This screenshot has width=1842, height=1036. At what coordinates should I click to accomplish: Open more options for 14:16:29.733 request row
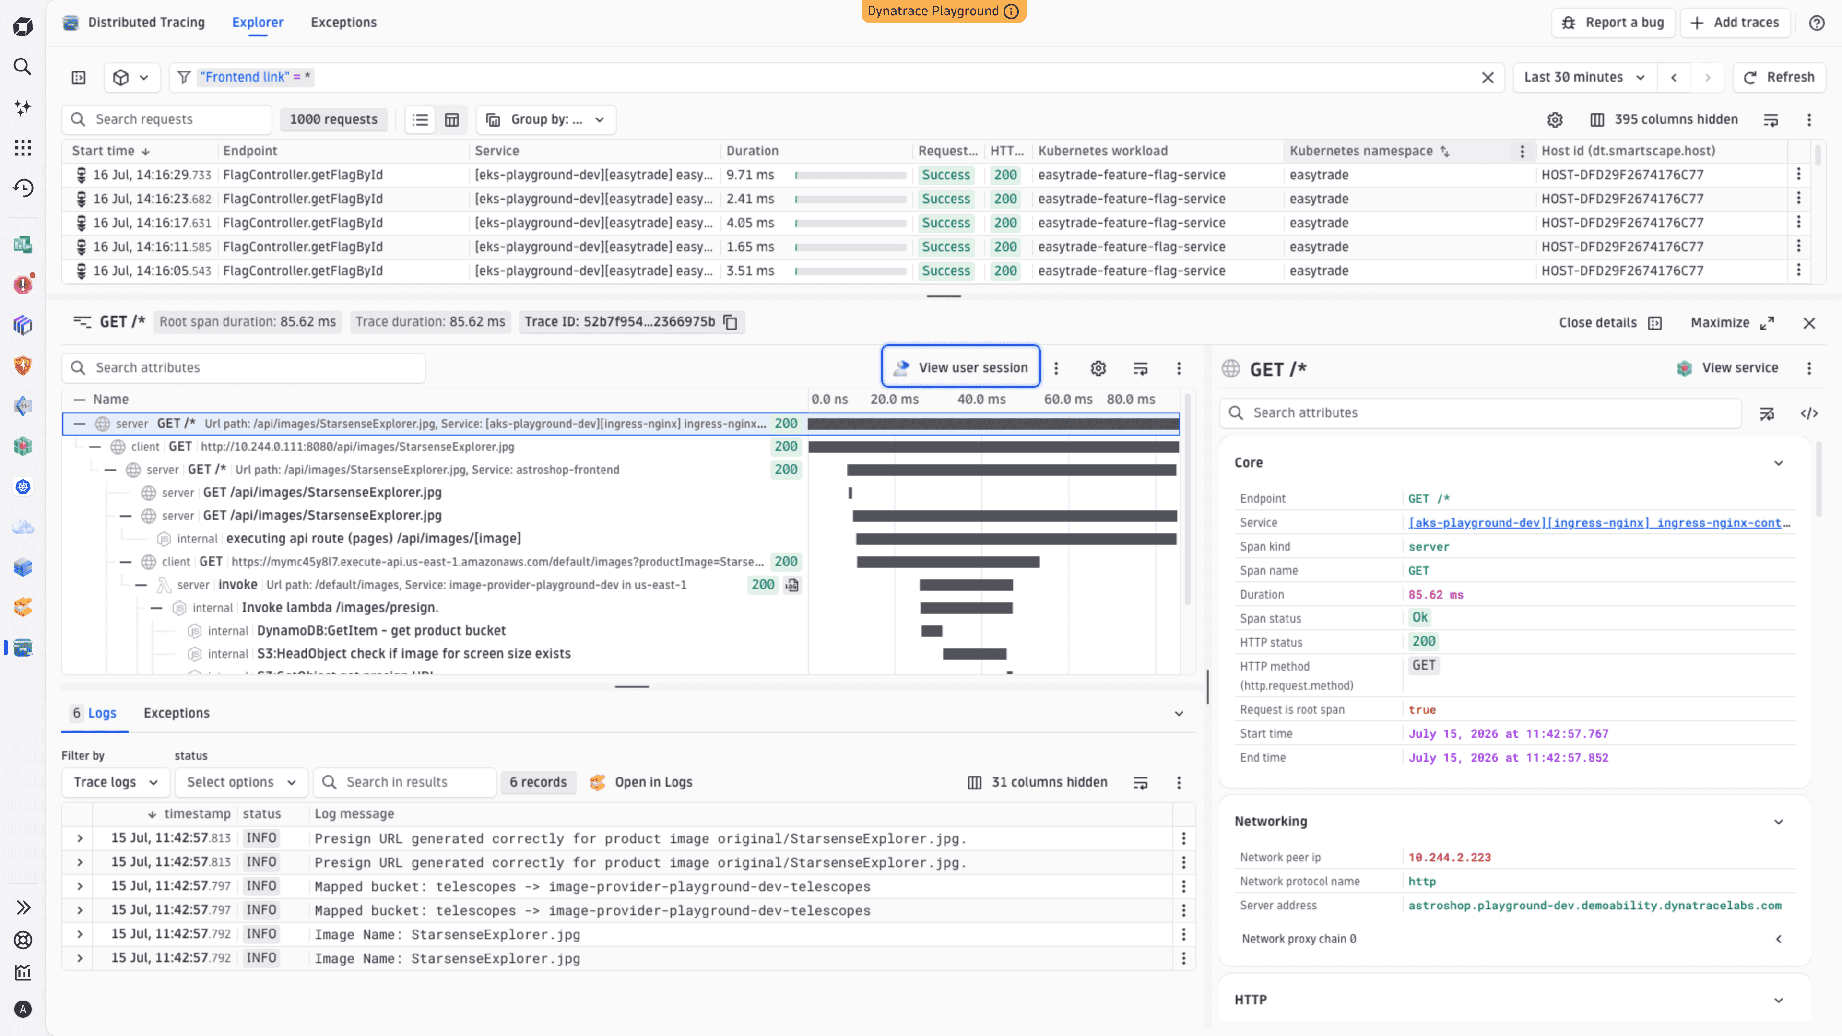pos(1798,175)
